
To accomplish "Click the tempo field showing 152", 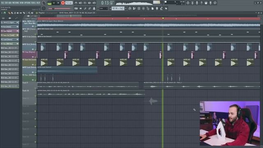I will click(69, 3).
